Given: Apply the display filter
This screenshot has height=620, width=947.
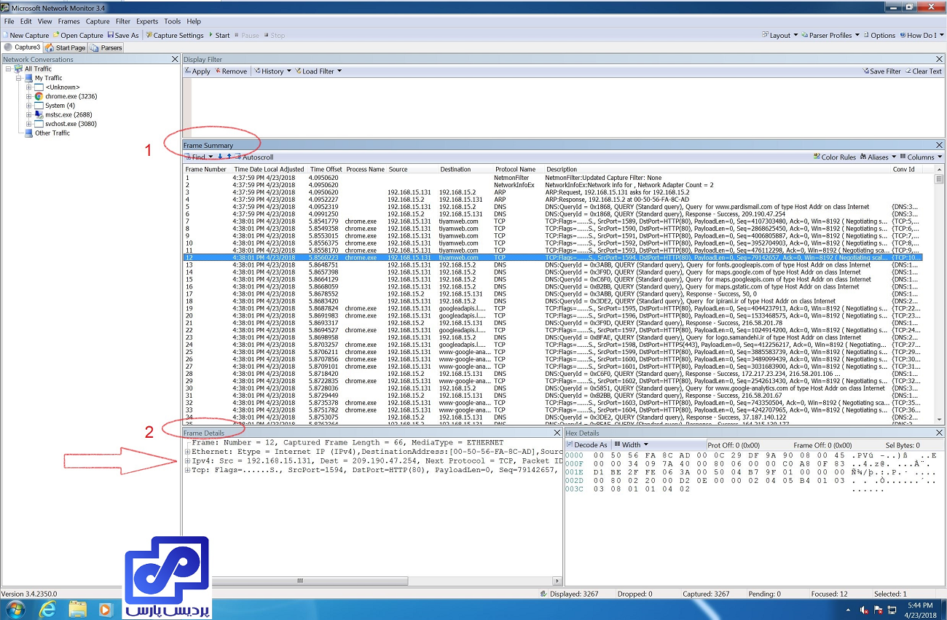Looking at the screenshot, I should coord(197,71).
